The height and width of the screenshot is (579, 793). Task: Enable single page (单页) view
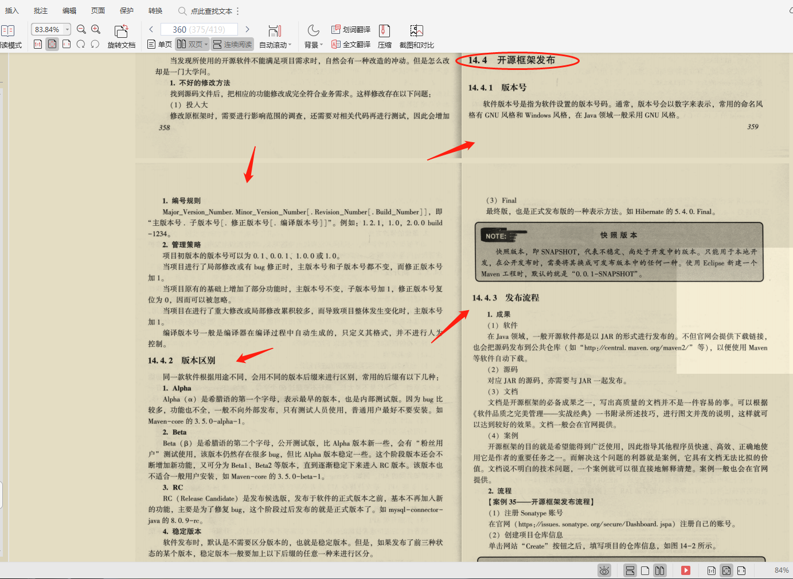coord(159,44)
